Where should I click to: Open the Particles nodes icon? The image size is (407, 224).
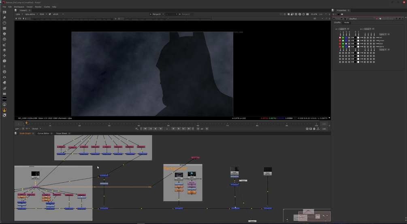pos(4,66)
